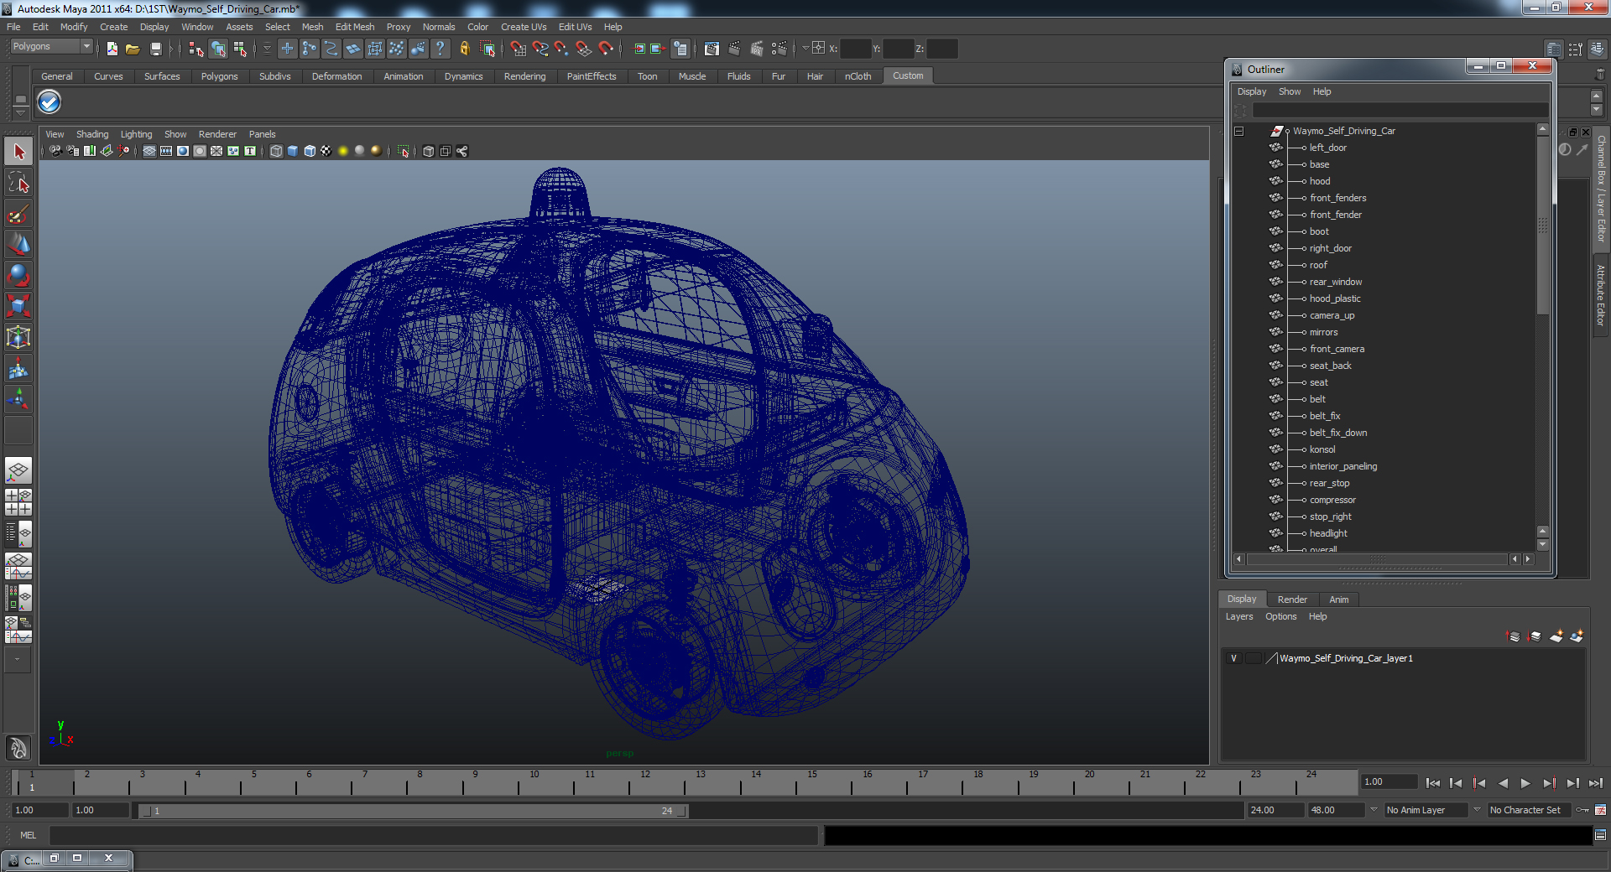
Task: Save the current scene
Action: tap(155, 49)
